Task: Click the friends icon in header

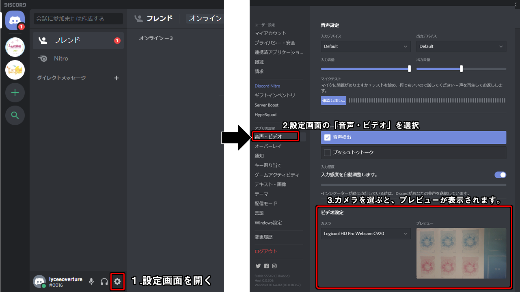Action: click(139, 18)
